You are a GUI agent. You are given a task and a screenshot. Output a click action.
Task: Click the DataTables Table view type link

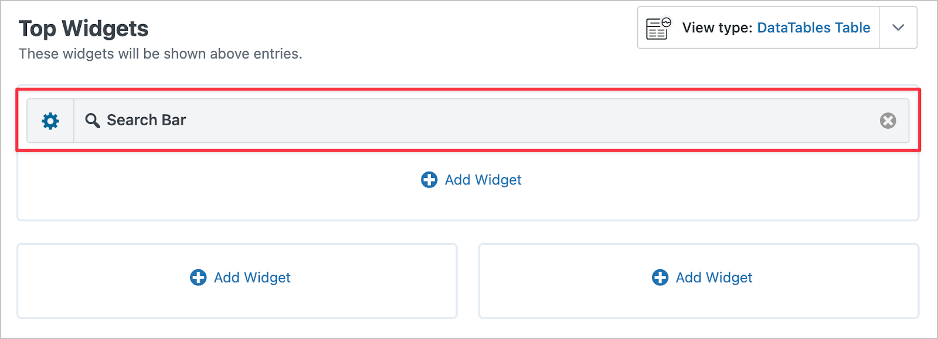[x=814, y=28]
